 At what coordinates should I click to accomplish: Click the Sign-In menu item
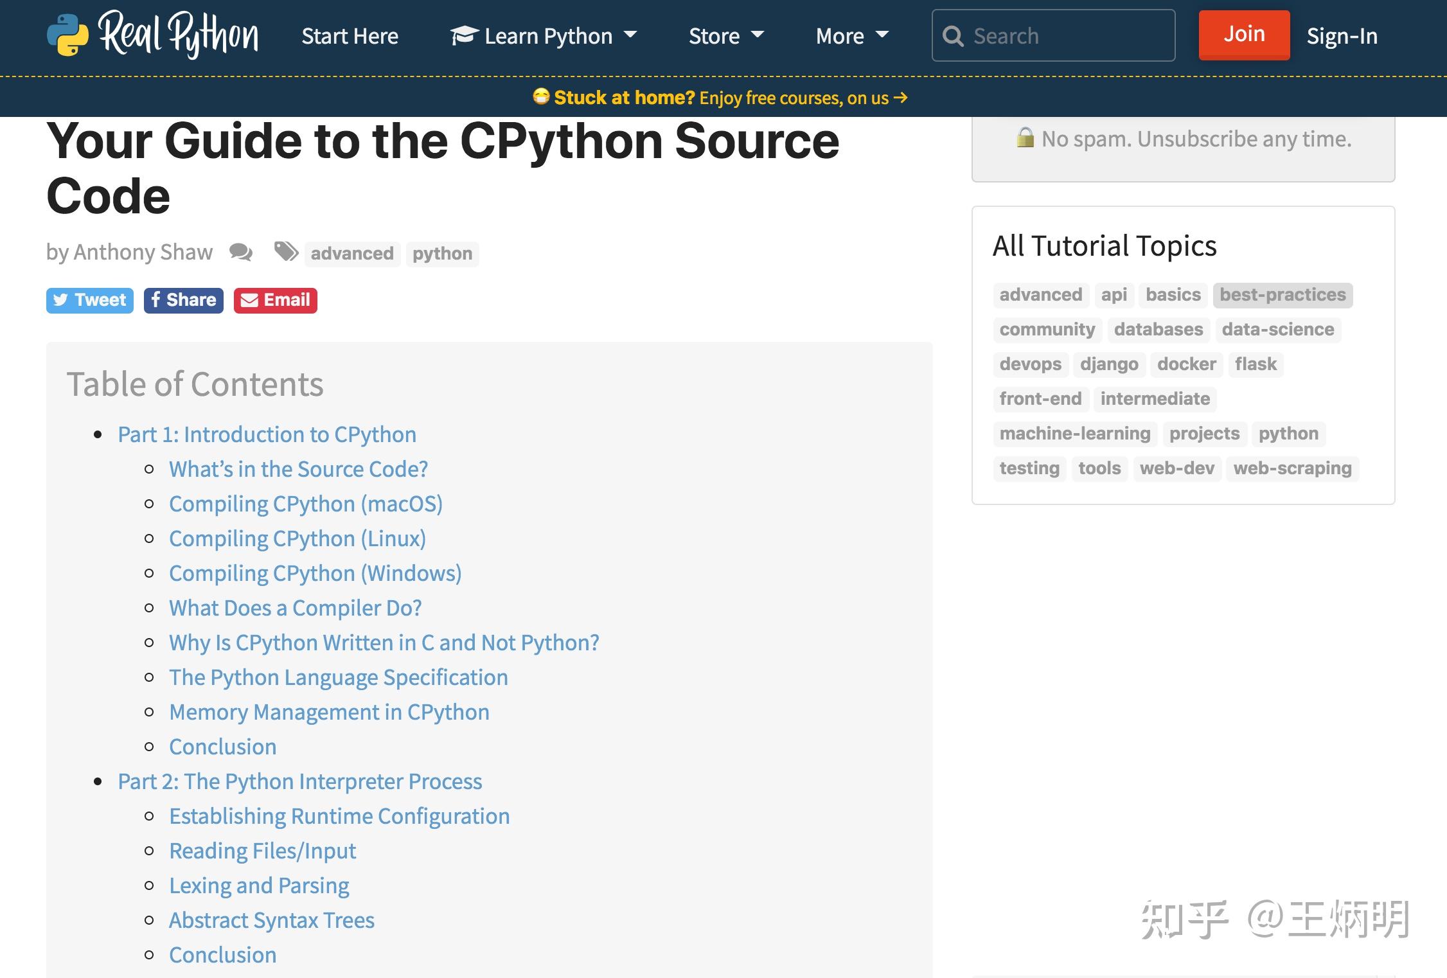pos(1342,36)
